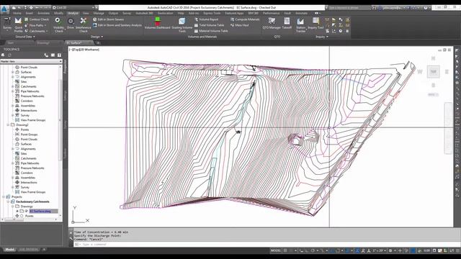Expand the Design panel
461x259 pixels.
pyautogui.click(x=97, y=37)
